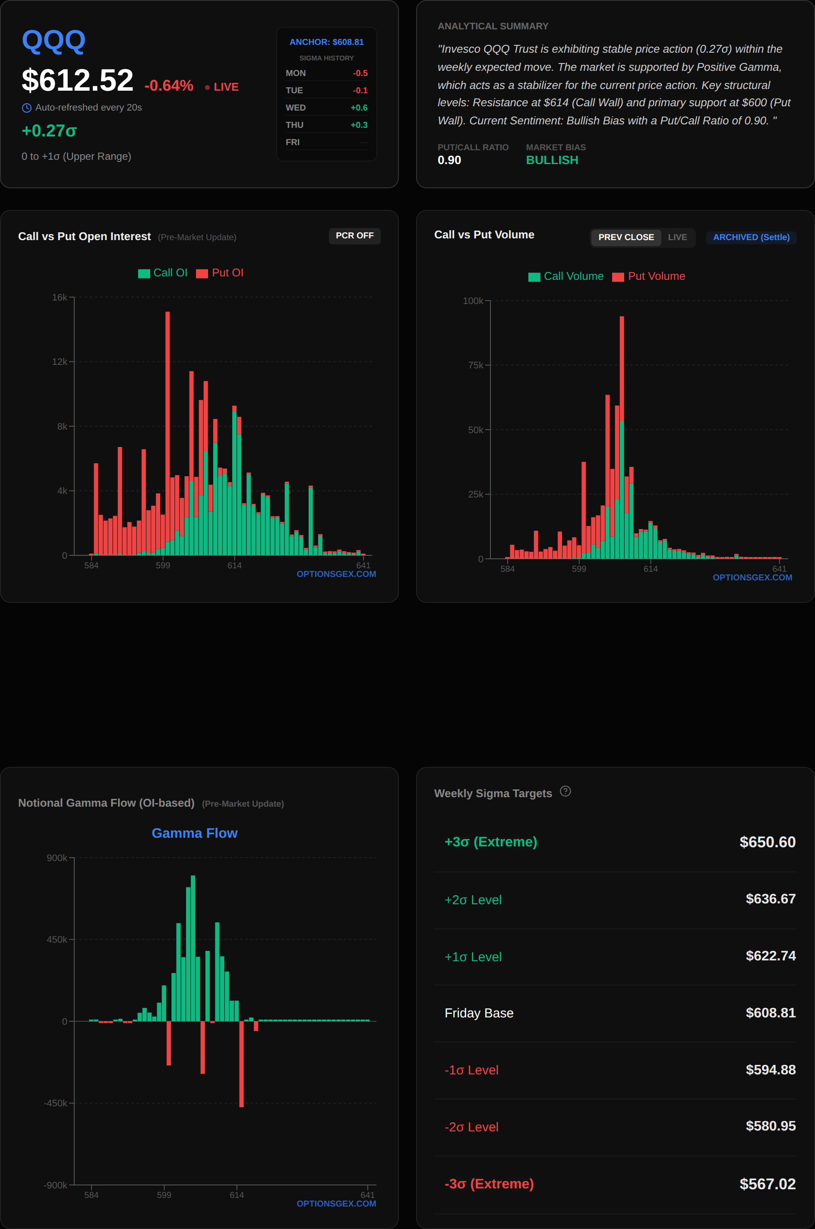
Task: Toggle the PCR OFF button
Action: pos(354,235)
